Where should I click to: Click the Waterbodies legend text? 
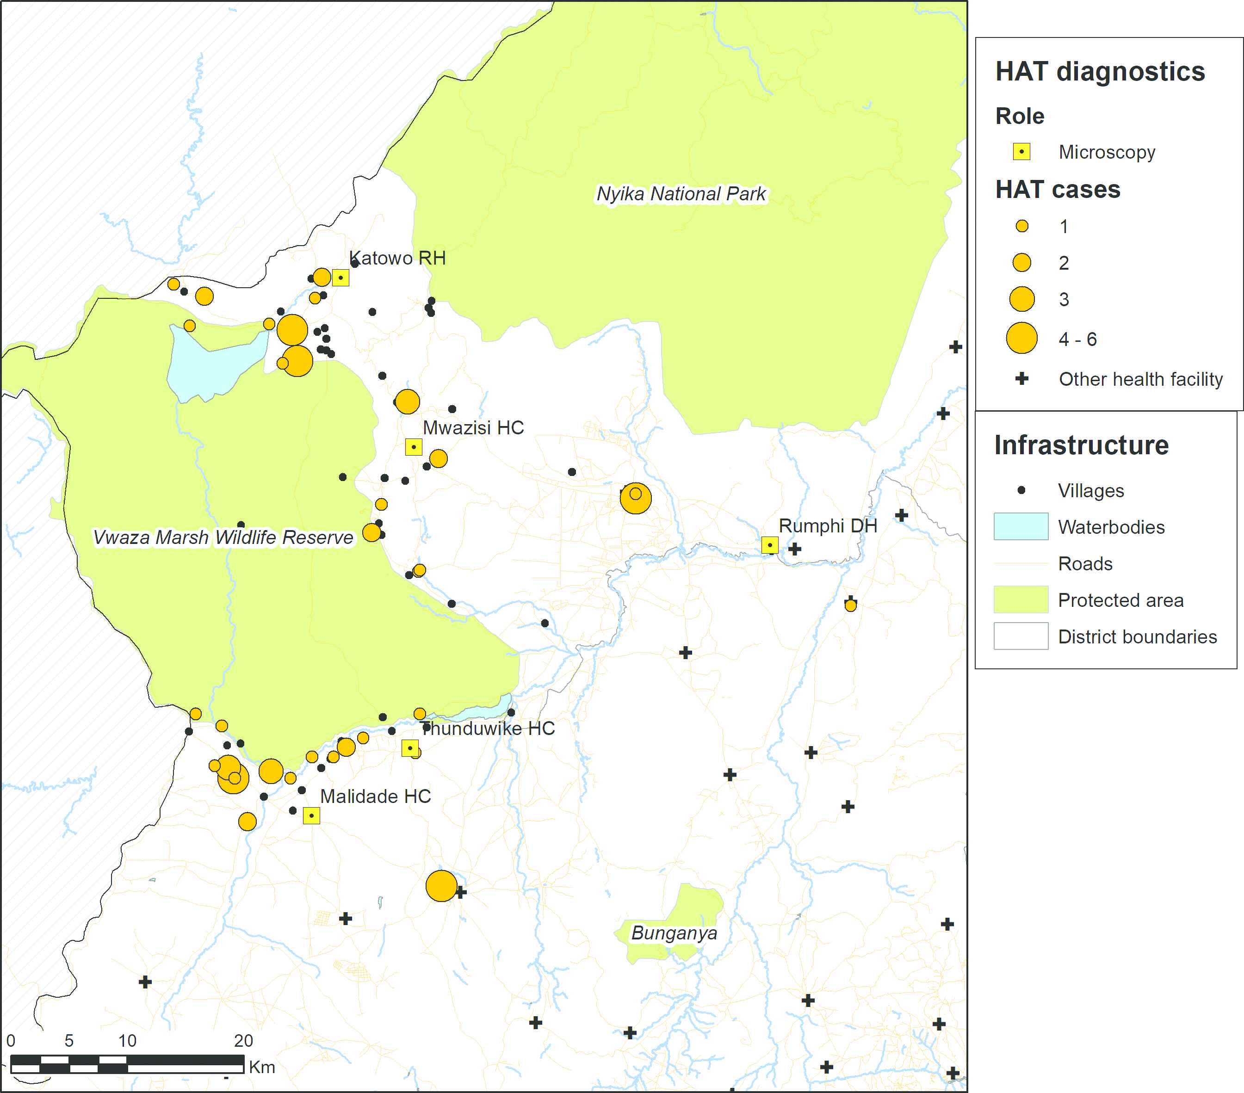[x=1111, y=527]
